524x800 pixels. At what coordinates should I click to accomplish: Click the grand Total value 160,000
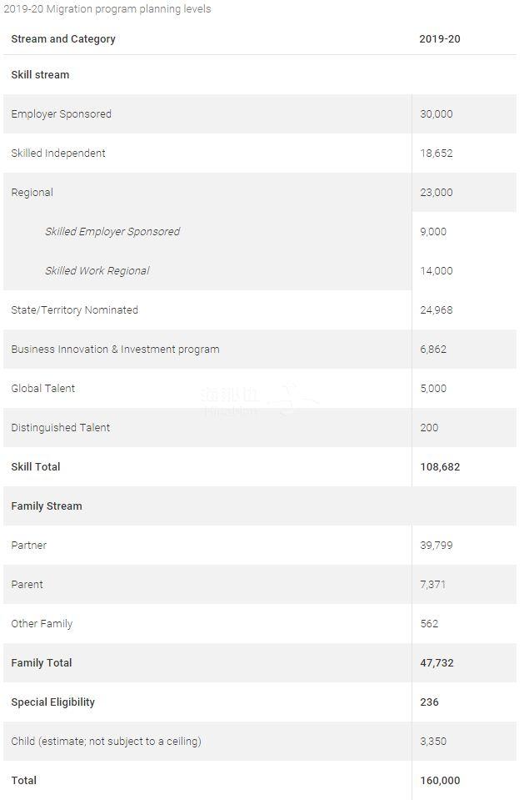pyautogui.click(x=440, y=781)
